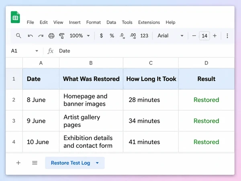Open the Data menu

click(x=111, y=22)
